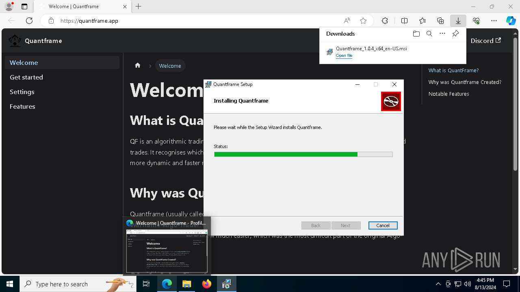This screenshot has width=520, height=292.
Task: Open downloads folder icon in panel
Action: coord(416,34)
